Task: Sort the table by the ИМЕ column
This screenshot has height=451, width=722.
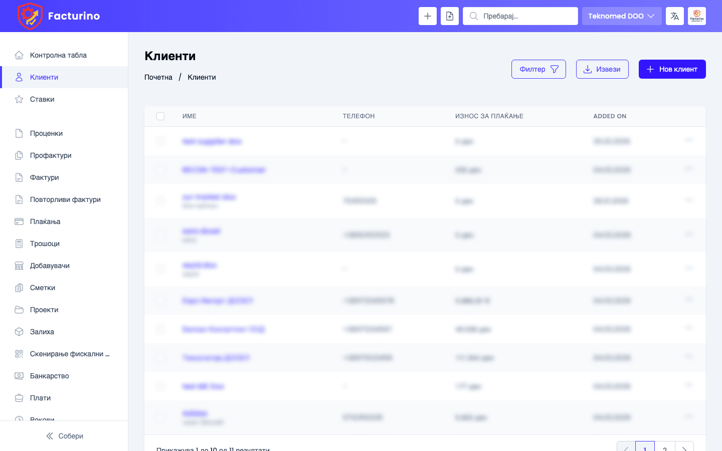Action: click(190, 116)
